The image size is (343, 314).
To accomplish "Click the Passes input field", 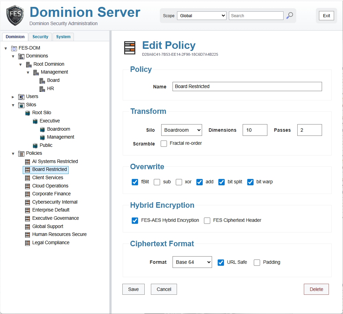I will (310, 130).
